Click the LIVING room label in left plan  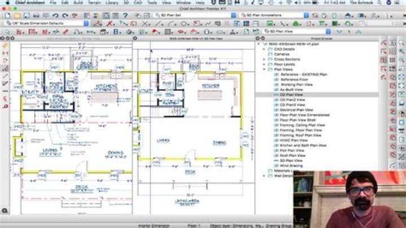click(50, 151)
